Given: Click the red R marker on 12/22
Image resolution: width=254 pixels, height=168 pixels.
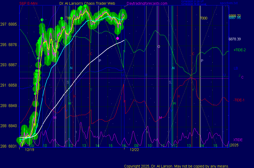Looking at the screenshot, I should coord(179,96).
